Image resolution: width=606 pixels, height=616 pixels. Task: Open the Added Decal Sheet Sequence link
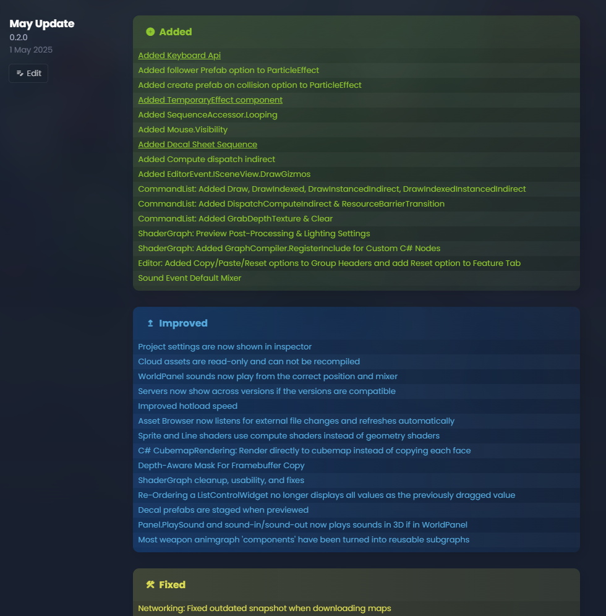(197, 144)
